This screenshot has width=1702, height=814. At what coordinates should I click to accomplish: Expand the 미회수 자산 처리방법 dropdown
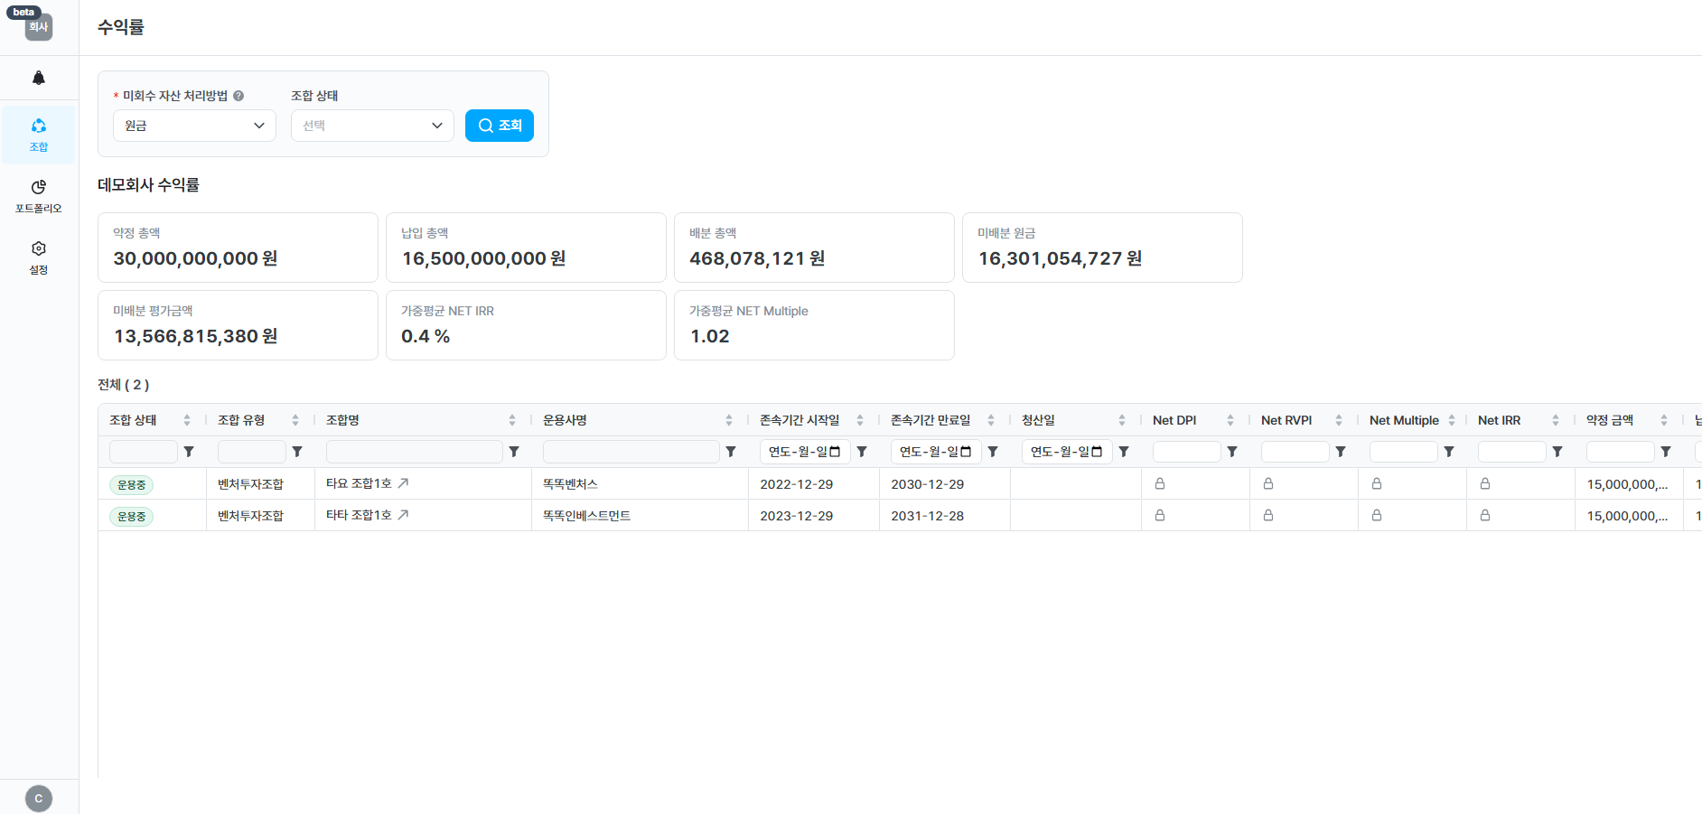(x=194, y=126)
